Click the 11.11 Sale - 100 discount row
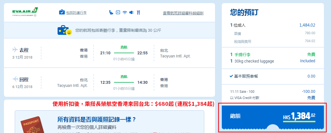Screen dimensions: 331x133 (x=273, y=92)
